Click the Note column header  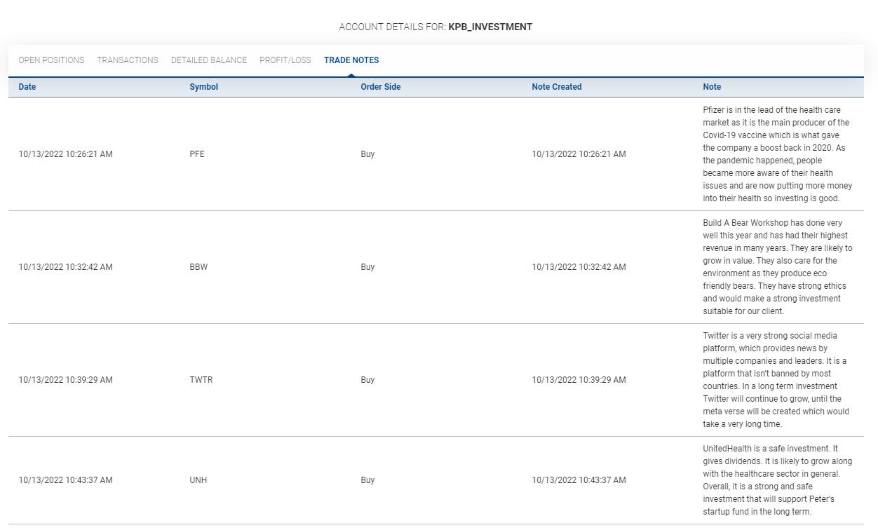point(712,87)
